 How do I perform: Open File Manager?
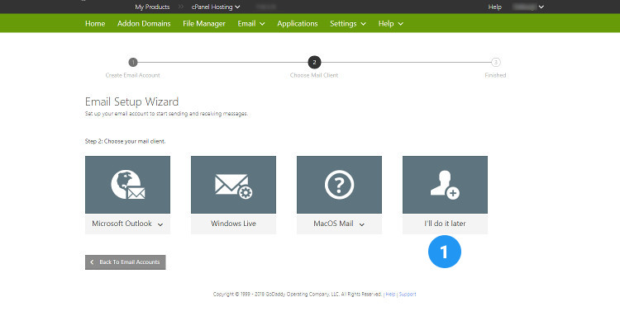click(x=204, y=24)
